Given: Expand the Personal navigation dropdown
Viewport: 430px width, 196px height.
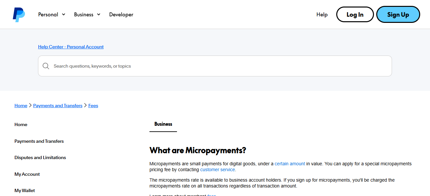Looking at the screenshot, I should tap(51, 14).
